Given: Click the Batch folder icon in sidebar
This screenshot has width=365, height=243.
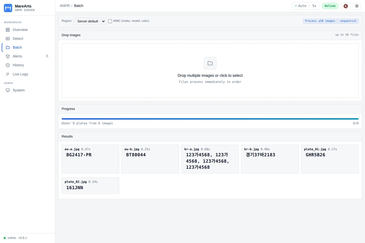Looking at the screenshot, I should [8, 47].
